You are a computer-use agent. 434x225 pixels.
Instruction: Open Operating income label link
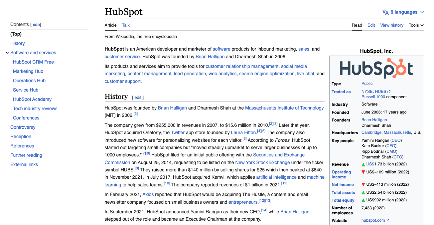tap(341, 174)
